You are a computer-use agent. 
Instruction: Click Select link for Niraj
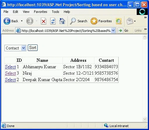click(x=10, y=73)
